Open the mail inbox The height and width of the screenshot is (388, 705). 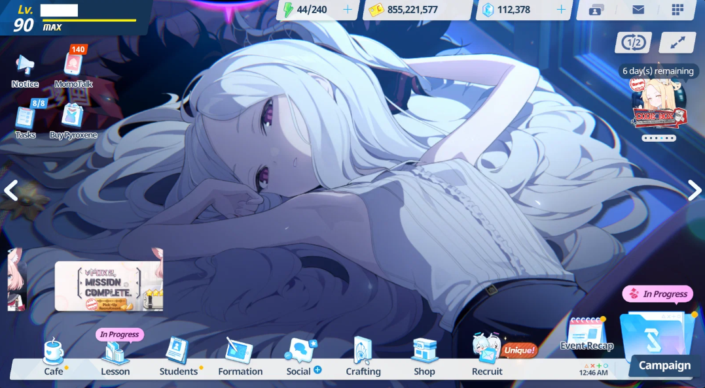point(638,9)
